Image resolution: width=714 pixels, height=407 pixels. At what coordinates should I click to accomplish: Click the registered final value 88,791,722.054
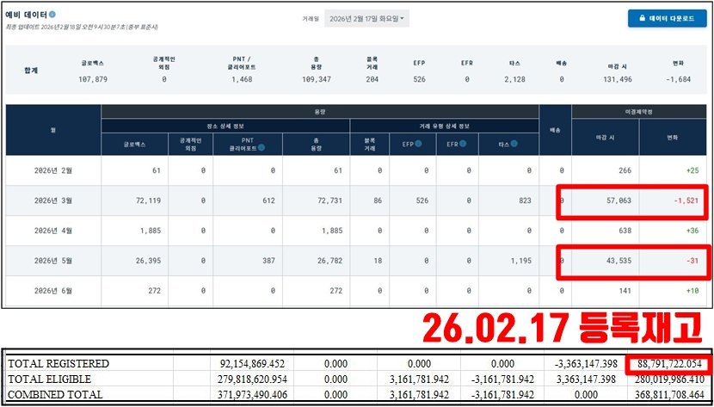click(668, 364)
